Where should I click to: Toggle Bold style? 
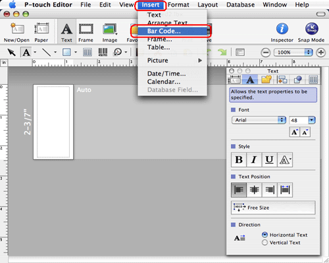[239, 160]
